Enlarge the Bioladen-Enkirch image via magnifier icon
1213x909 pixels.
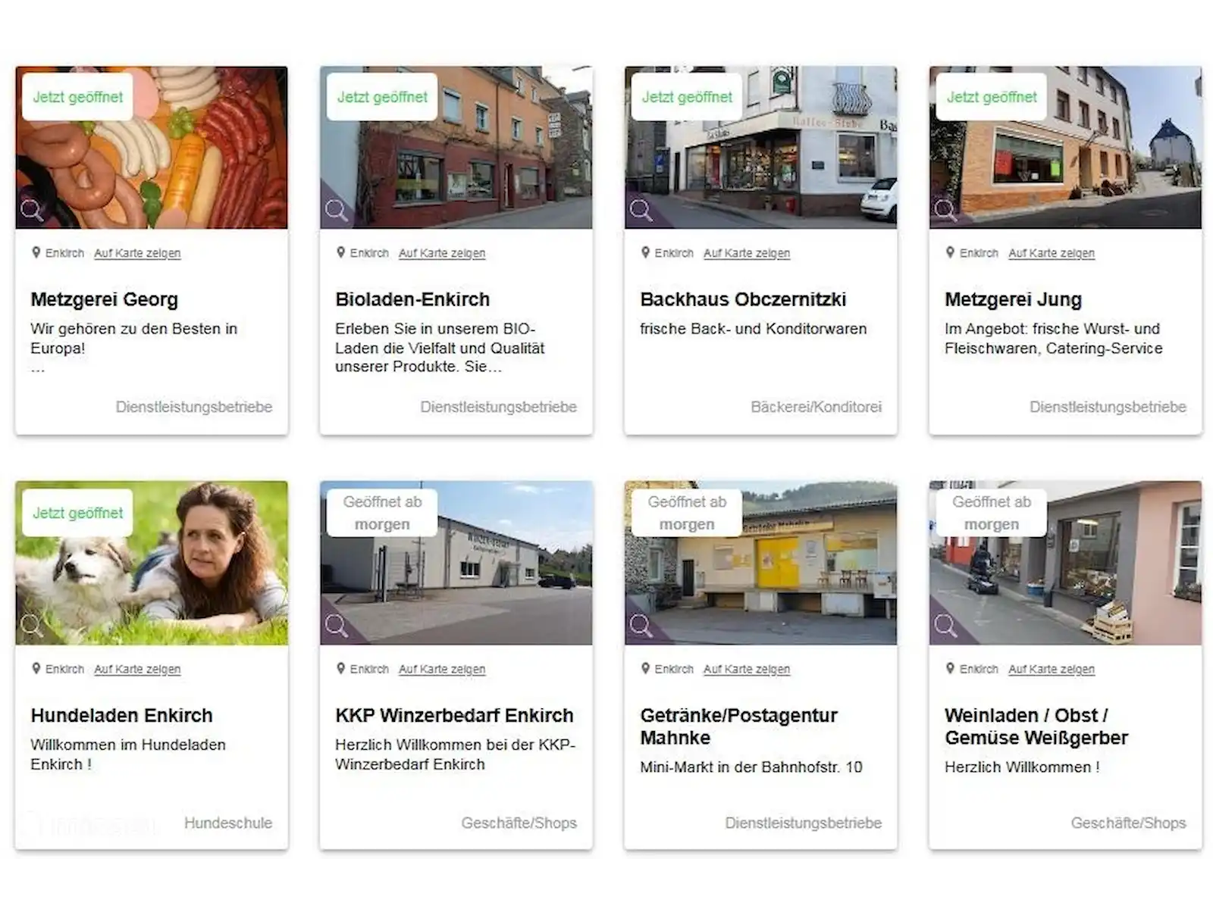337,210
